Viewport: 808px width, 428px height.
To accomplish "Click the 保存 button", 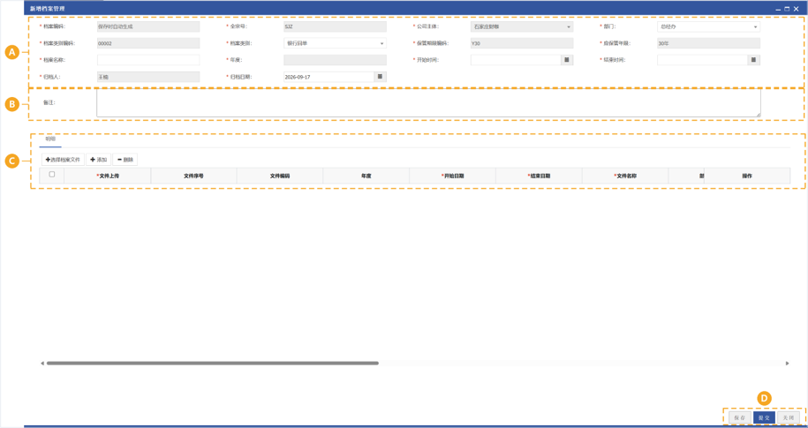I will (x=739, y=417).
